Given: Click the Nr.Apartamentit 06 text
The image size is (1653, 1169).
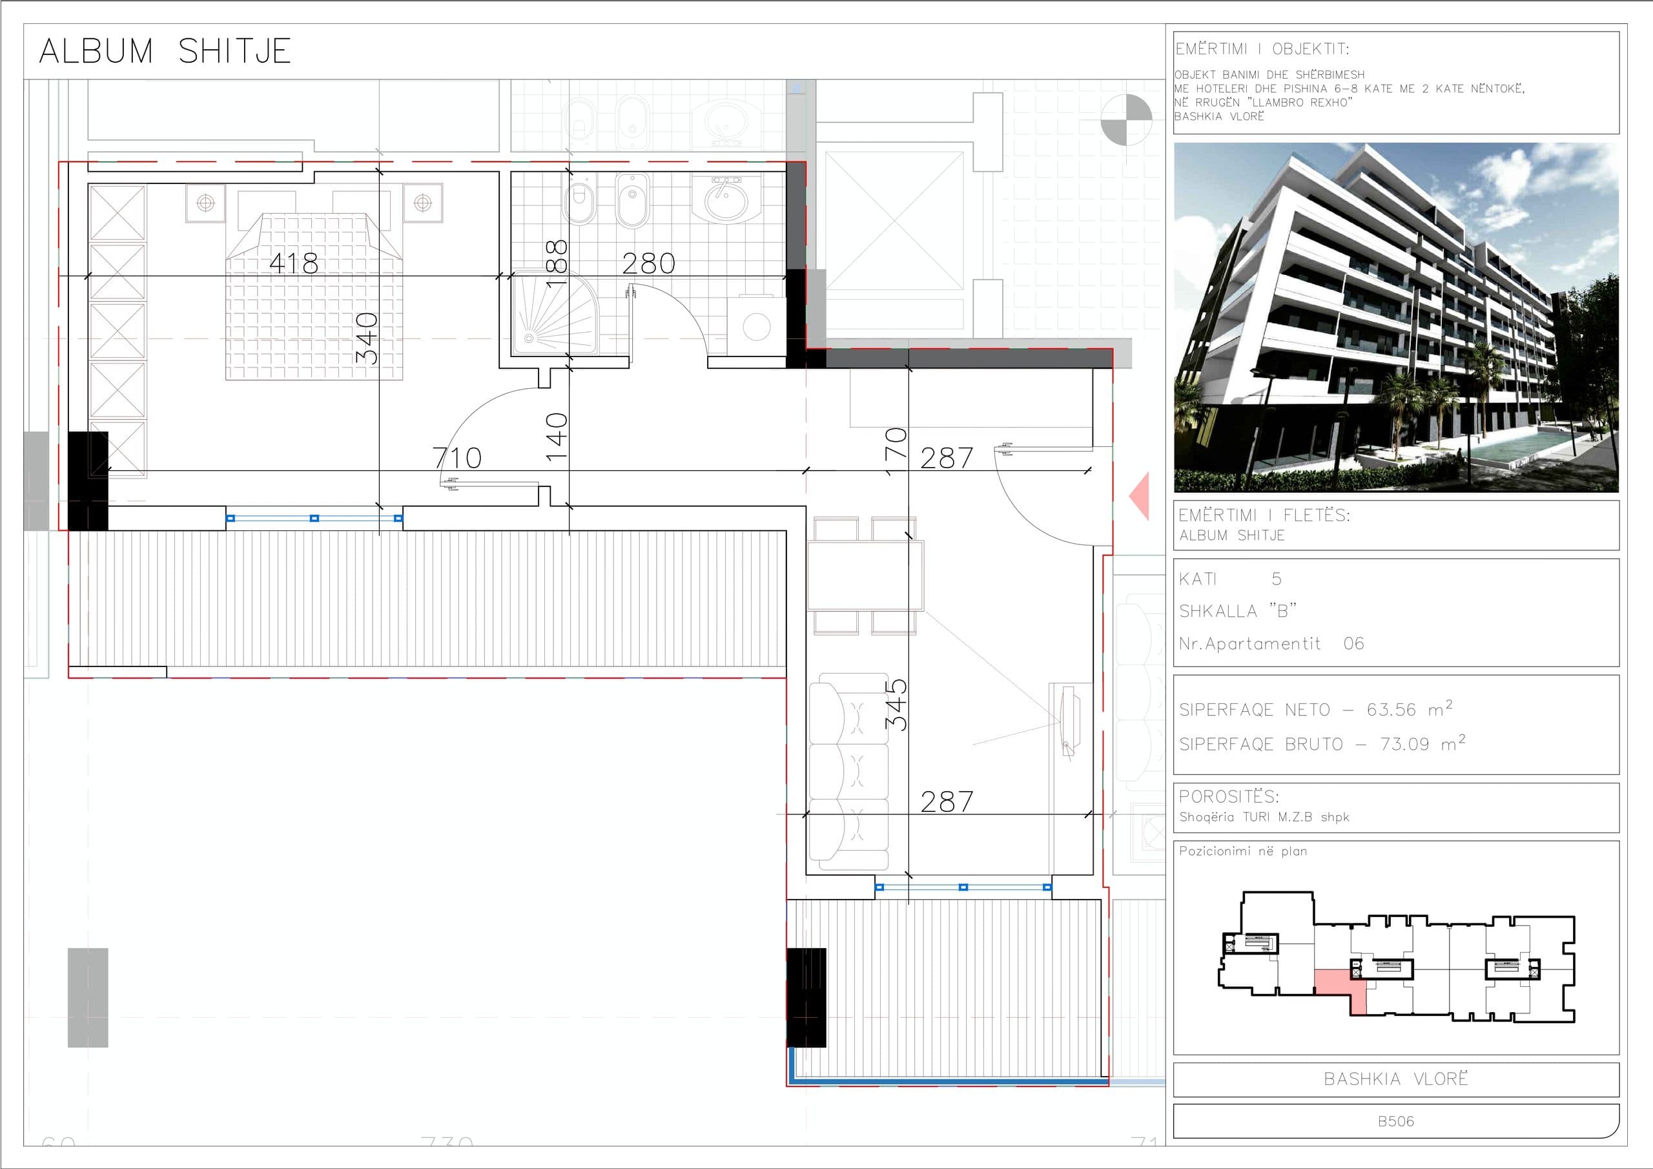Looking at the screenshot, I should tap(1271, 643).
